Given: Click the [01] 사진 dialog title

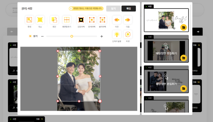Looking at the screenshot, I should [27, 9].
